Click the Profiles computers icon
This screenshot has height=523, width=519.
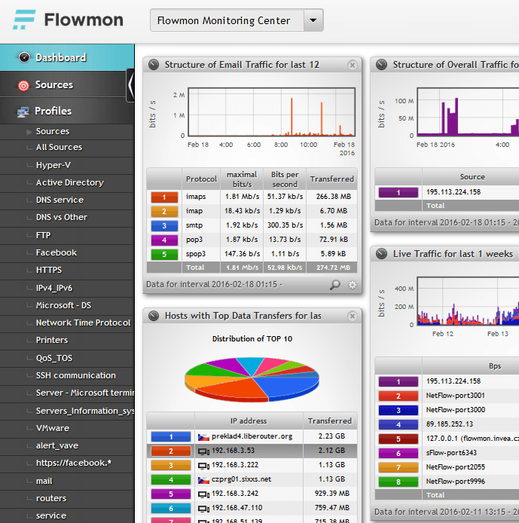pyautogui.click(x=23, y=112)
